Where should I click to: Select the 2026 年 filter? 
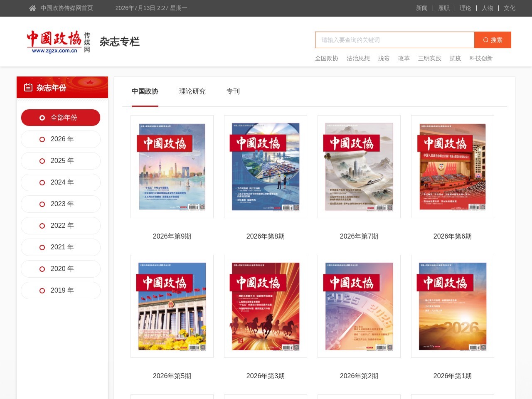click(x=61, y=139)
